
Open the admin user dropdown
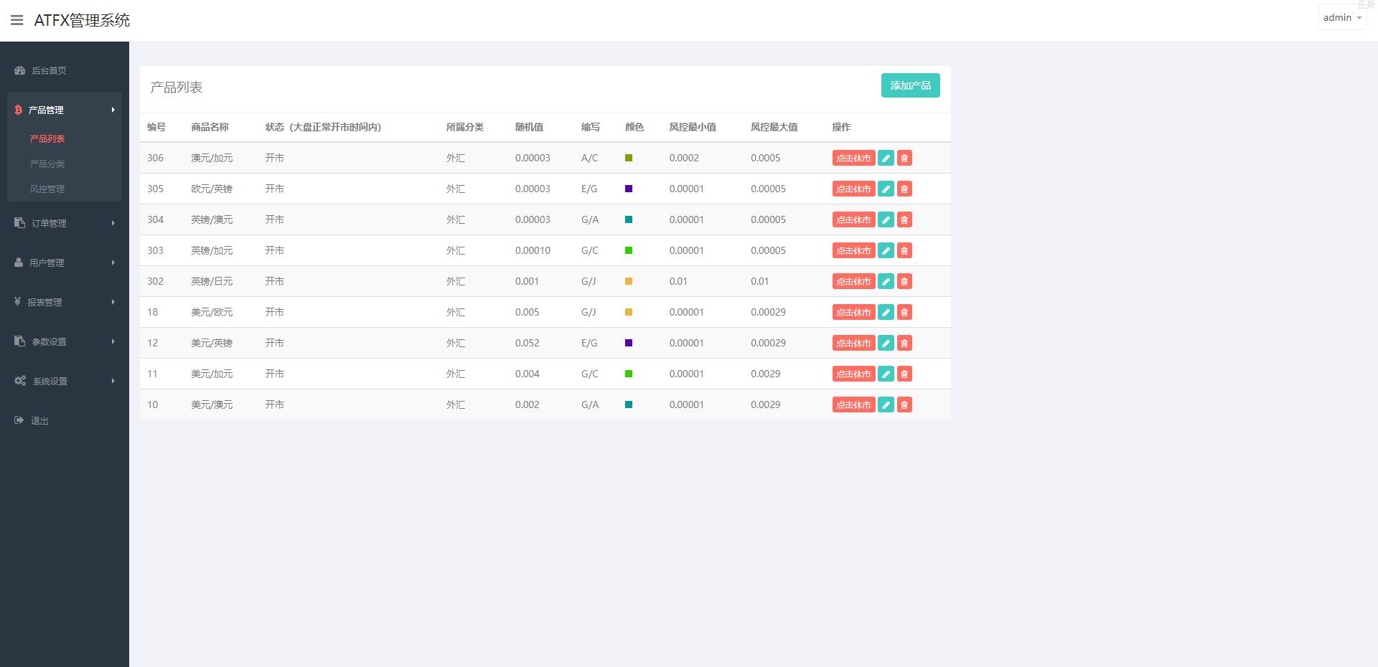tap(1341, 18)
